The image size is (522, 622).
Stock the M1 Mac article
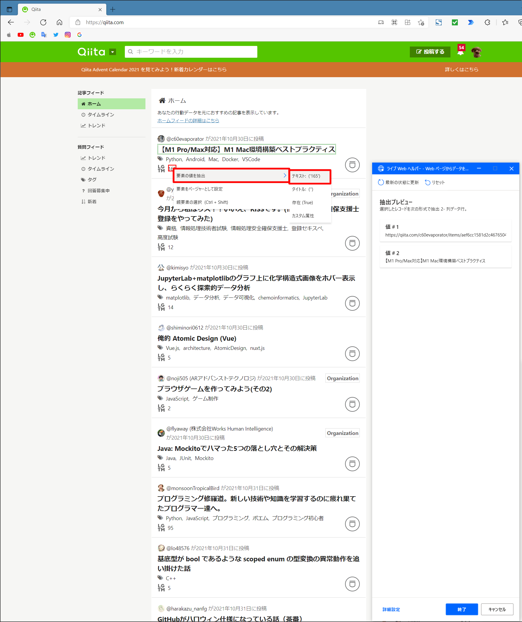(x=352, y=165)
